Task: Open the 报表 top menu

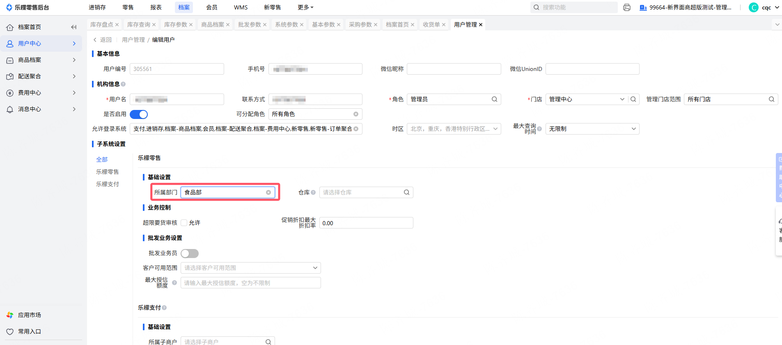Action: (x=156, y=7)
